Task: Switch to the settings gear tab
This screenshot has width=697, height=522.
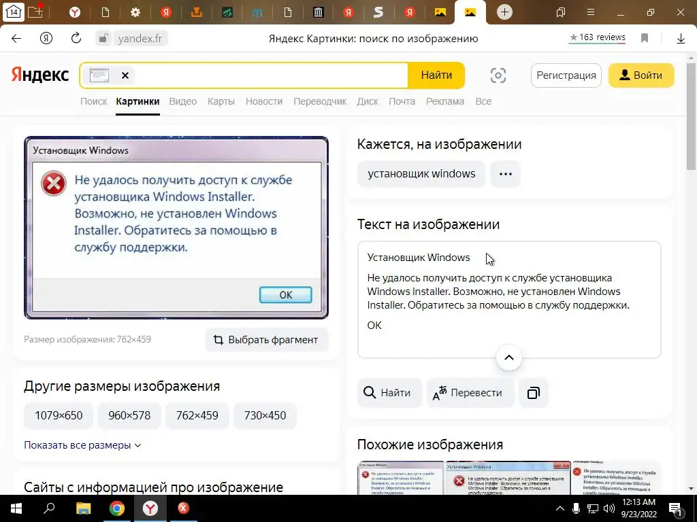Action: point(135,12)
